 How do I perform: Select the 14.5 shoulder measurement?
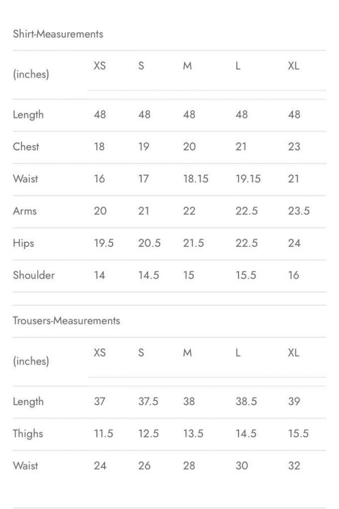(x=149, y=275)
